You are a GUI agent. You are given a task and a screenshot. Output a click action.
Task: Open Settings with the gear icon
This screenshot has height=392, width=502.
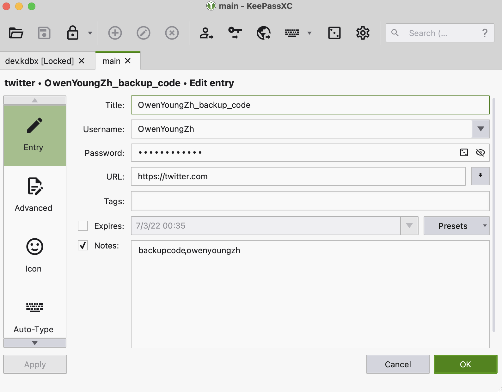click(x=363, y=33)
